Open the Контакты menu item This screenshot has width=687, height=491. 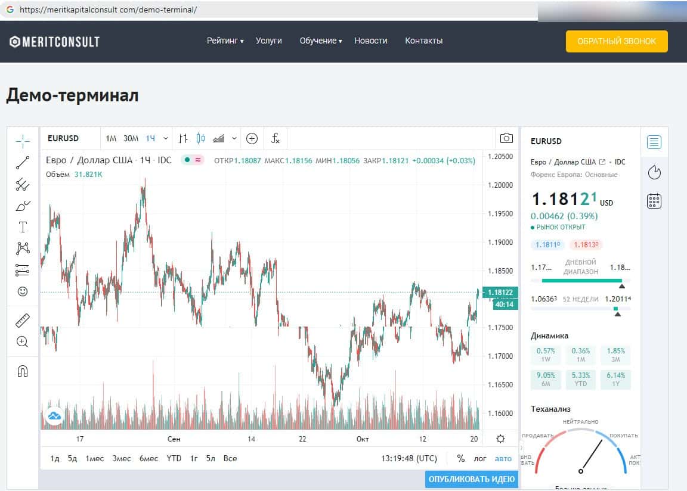point(423,41)
